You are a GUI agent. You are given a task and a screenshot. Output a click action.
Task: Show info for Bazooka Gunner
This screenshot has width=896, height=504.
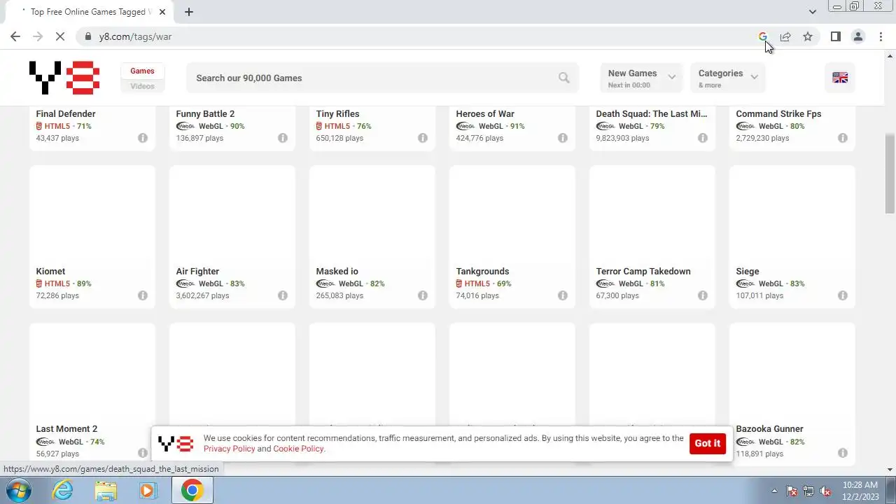click(x=843, y=453)
